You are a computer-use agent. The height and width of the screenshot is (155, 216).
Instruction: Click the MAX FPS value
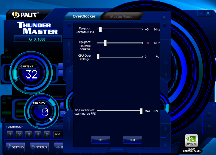tap(148, 111)
